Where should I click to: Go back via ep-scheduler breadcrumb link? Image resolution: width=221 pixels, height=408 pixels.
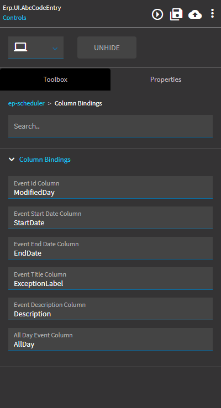point(27,103)
